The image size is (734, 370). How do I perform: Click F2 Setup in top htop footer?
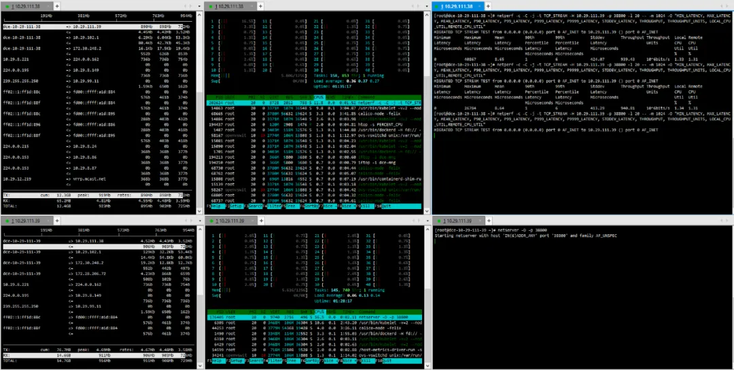point(237,206)
